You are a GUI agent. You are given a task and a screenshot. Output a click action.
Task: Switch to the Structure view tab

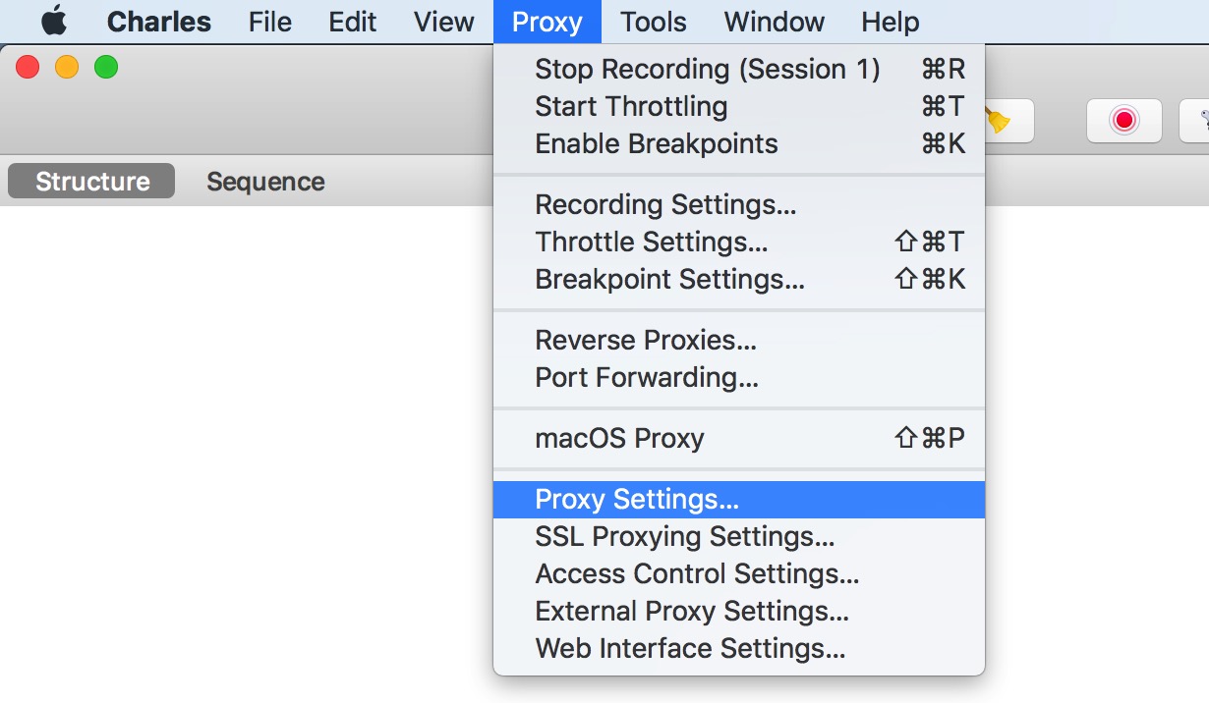pos(91,182)
